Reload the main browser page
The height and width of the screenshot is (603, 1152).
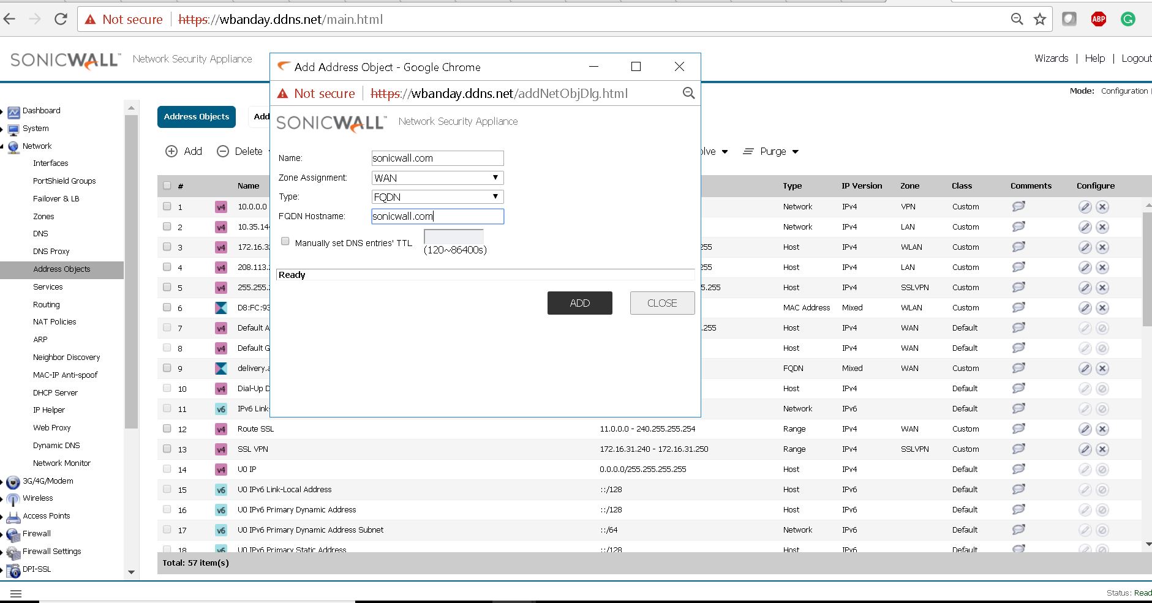click(61, 19)
